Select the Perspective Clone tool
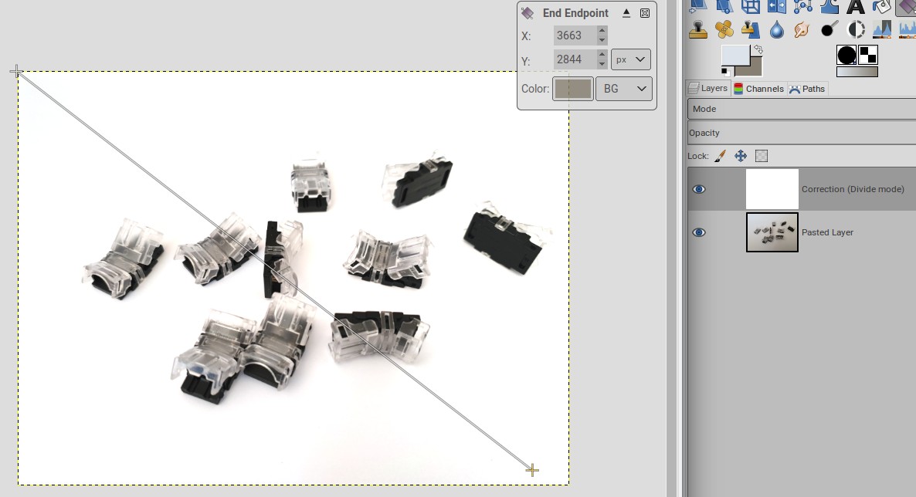The width and height of the screenshot is (916, 497). point(751,29)
